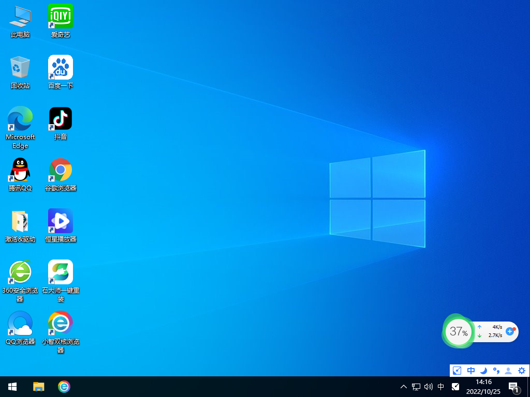The width and height of the screenshot is (530, 397).
Task: Open the notification Action Center
Action: click(514, 387)
